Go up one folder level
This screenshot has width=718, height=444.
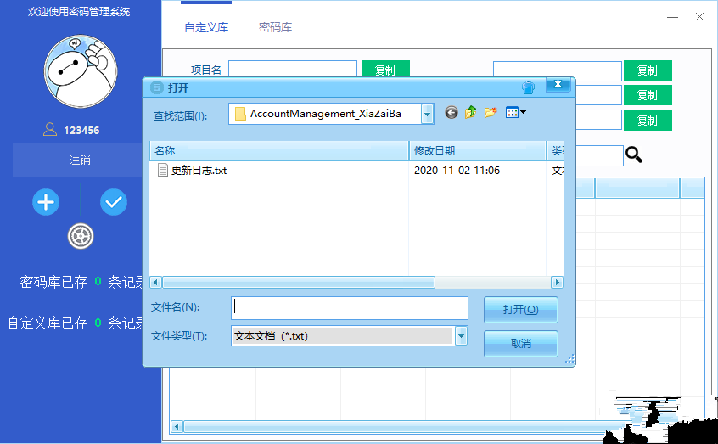click(470, 113)
